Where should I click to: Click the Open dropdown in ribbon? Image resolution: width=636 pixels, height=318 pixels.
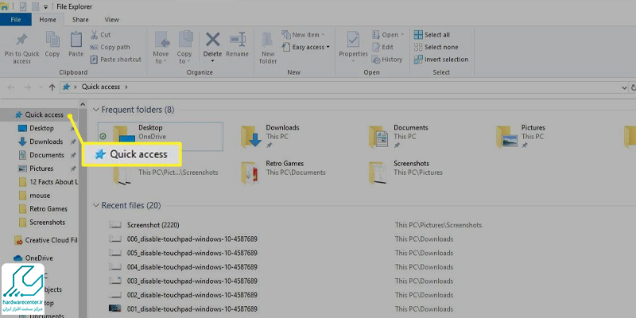tap(388, 35)
